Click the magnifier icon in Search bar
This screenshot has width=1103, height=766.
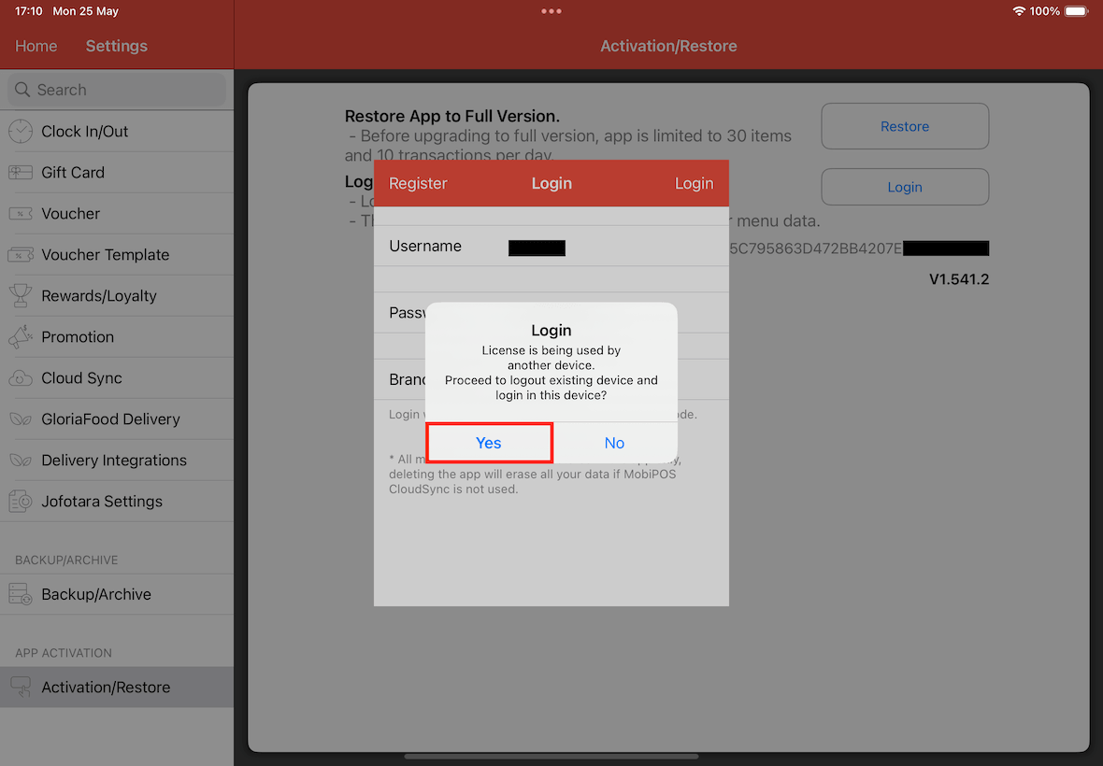22,90
